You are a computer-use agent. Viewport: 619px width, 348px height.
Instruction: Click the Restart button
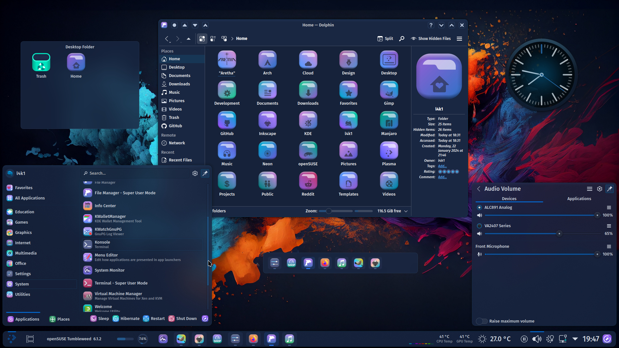click(154, 319)
